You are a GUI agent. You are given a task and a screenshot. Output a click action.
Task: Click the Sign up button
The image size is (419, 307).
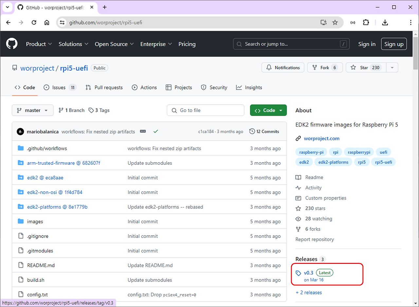coord(394,44)
